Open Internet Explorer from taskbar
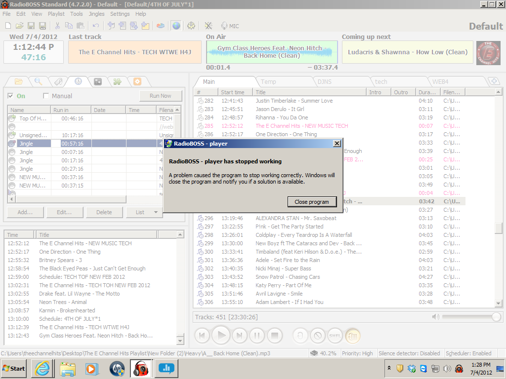506x379 pixels. 42,368
